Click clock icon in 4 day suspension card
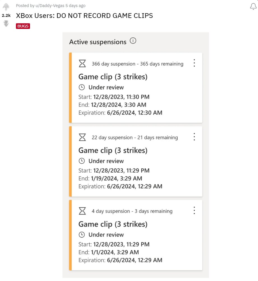The width and height of the screenshot is (258, 281). [82, 234]
